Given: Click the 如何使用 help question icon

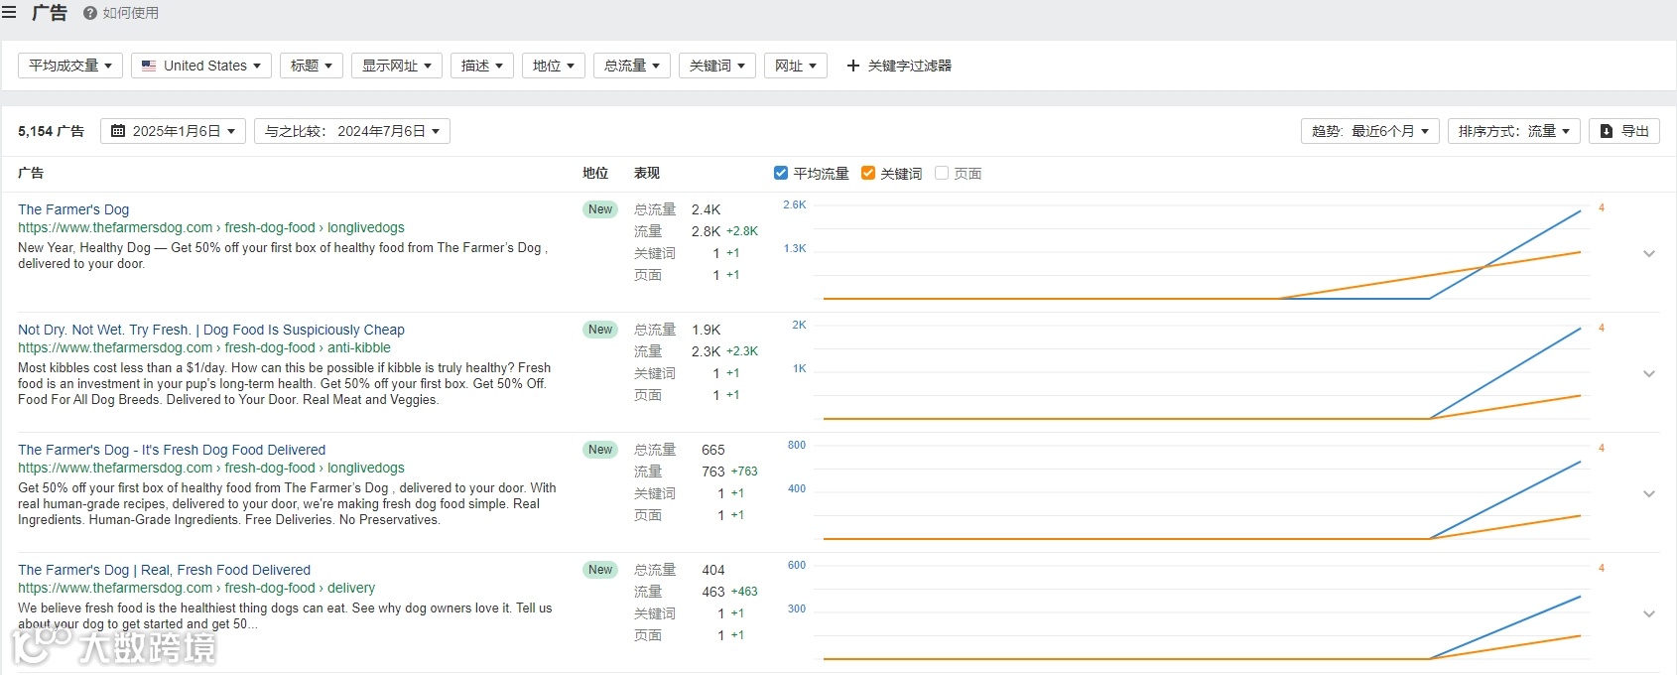Looking at the screenshot, I should tap(90, 13).
